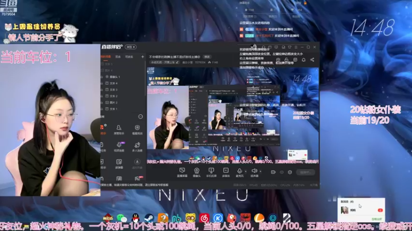
Task: Toggle visibility of 图片 2 source
Action: [x=102, y=102]
